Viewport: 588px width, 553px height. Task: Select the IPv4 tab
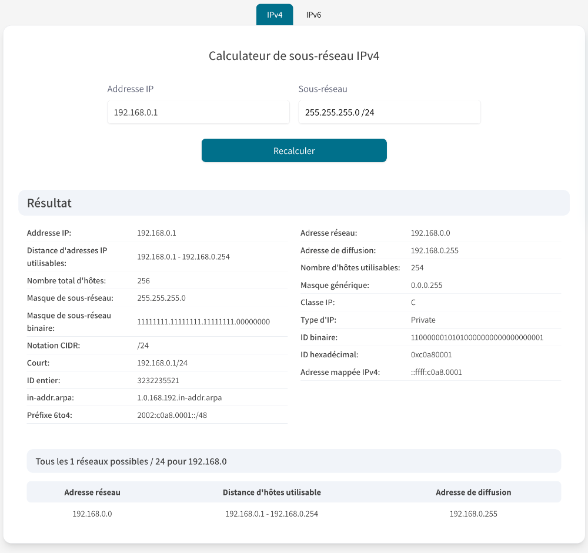click(x=275, y=15)
